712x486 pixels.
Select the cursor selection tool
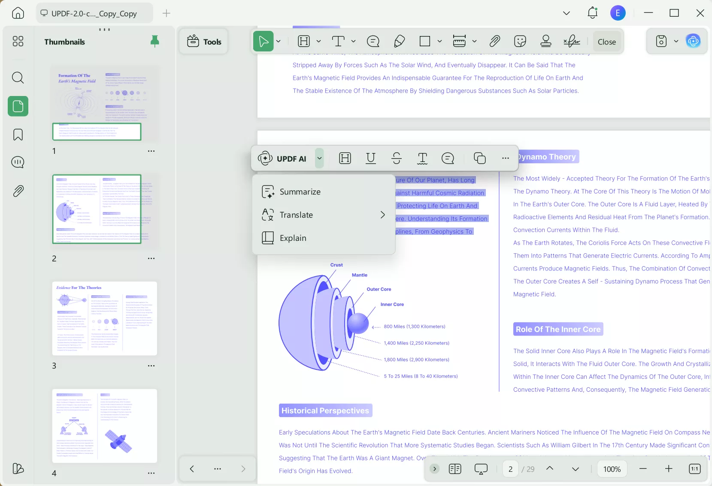click(x=264, y=42)
